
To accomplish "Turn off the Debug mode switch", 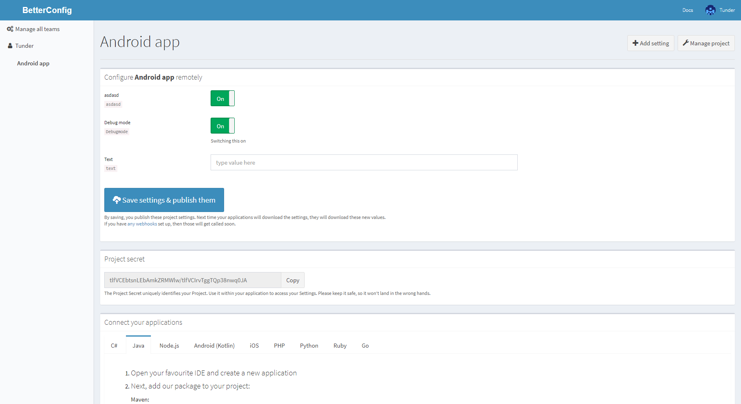I will click(x=222, y=126).
